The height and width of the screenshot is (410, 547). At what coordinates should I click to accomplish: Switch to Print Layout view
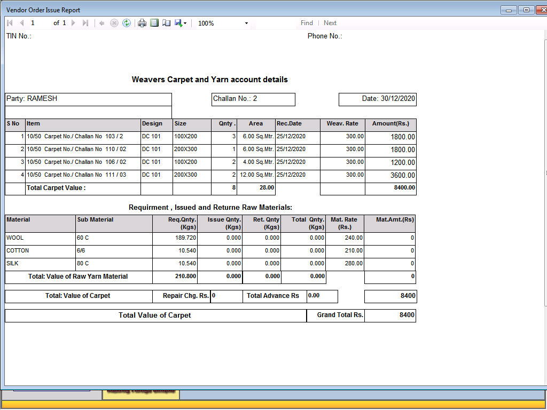click(154, 23)
